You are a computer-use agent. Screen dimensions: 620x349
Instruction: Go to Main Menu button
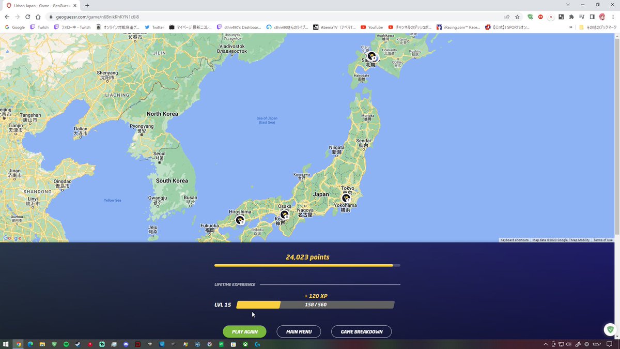[x=299, y=331]
